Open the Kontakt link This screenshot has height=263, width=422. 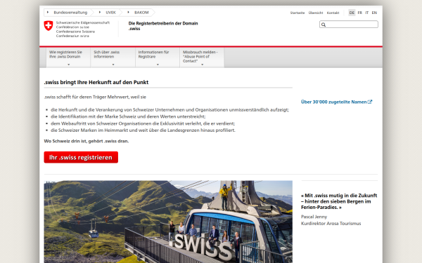[x=333, y=13]
